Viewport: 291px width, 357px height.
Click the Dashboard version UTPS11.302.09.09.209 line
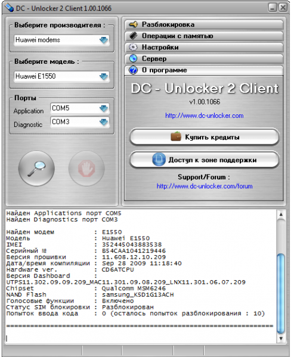[126, 282]
